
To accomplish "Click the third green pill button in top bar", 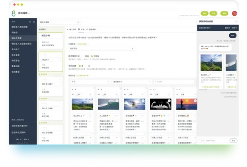I will tap(224, 14).
